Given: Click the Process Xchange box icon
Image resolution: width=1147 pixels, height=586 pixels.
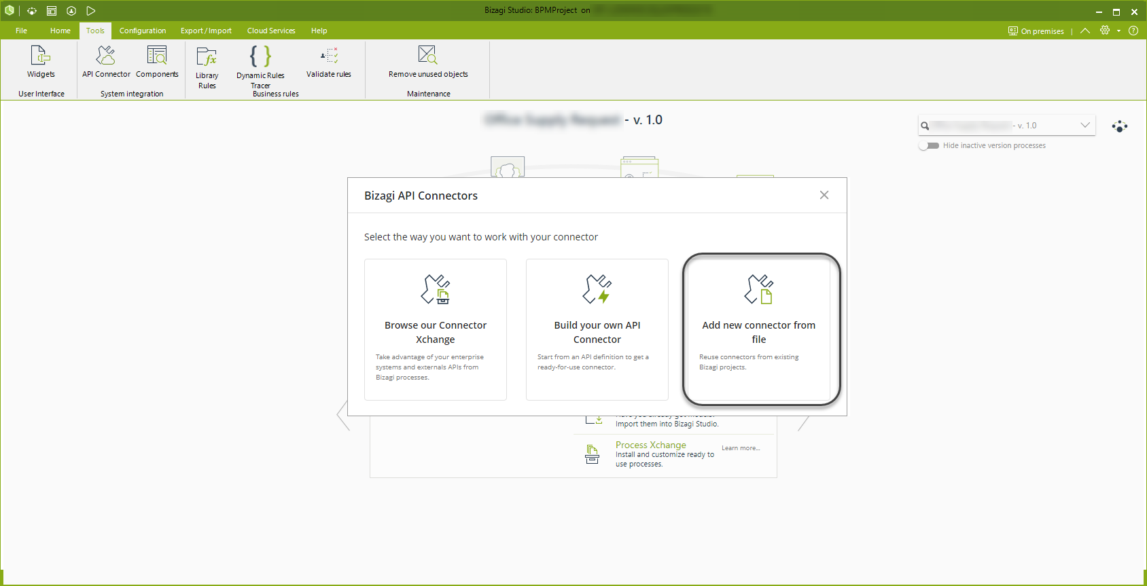Looking at the screenshot, I should [x=592, y=454].
